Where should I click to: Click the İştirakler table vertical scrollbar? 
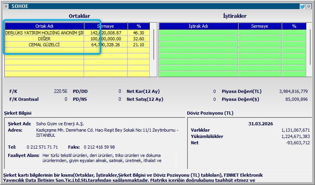(x=310, y=47)
